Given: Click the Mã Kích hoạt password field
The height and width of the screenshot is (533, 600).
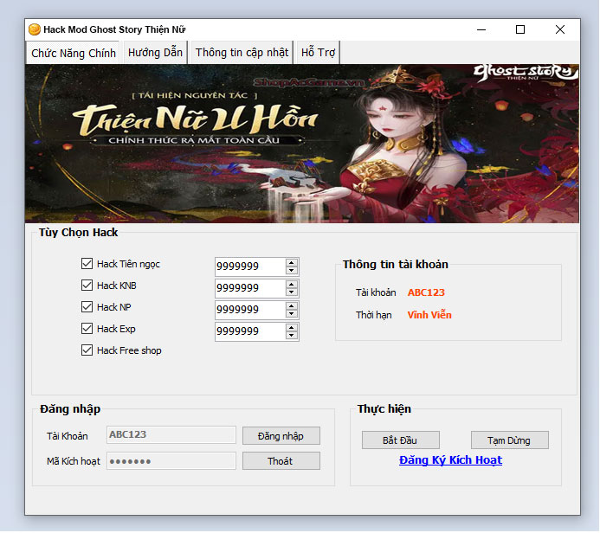Looking at the screenshot, I should click(x=171, y=460).
